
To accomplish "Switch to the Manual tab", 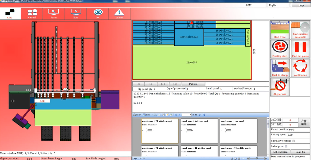I will [x=32, y=14].
